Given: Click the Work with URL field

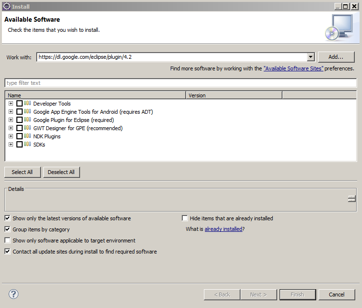Looking at the screenshot, I should pos(172,57).
